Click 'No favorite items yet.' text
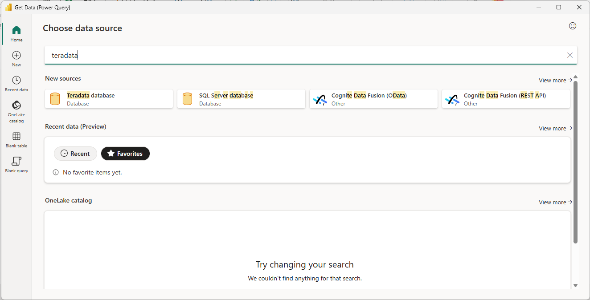The height and width of the screenshot is (300, 590). (92, 172)
